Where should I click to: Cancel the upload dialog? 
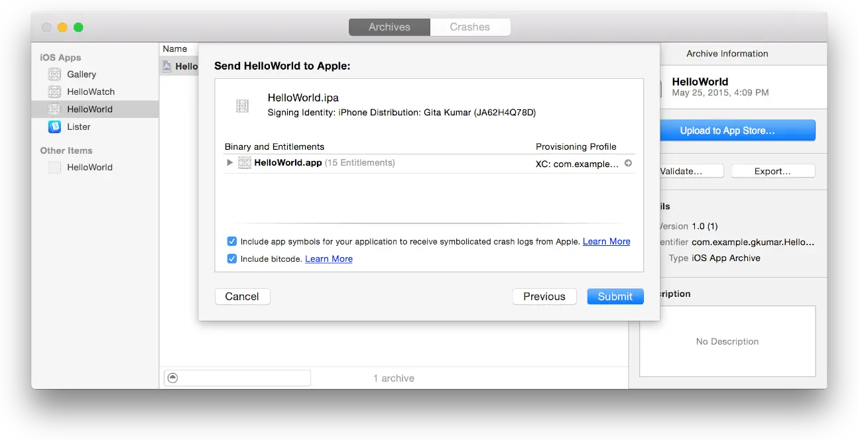tap(242, 296)
